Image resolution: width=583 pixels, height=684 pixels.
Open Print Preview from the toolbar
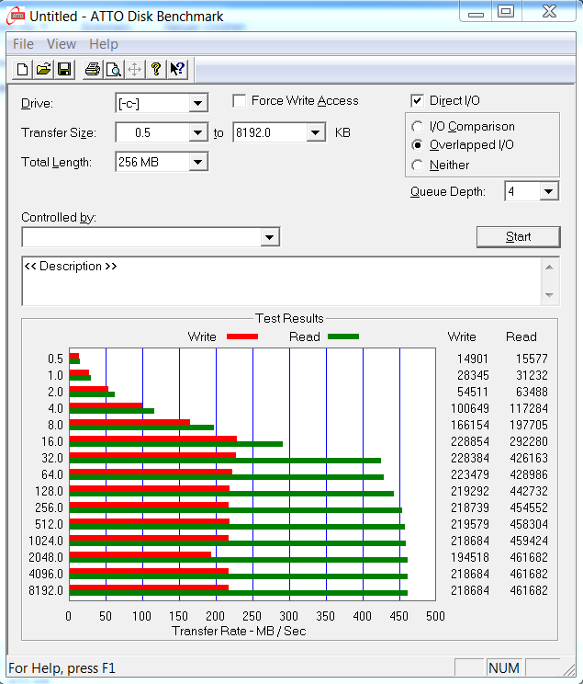click(114, 70)
